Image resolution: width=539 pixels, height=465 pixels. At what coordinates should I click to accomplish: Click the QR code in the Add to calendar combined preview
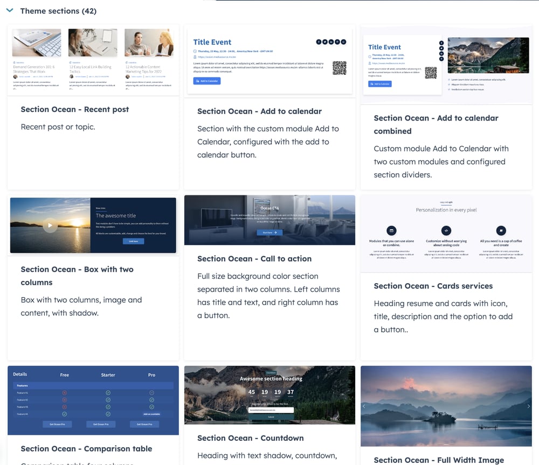click(x=431, y=73)
